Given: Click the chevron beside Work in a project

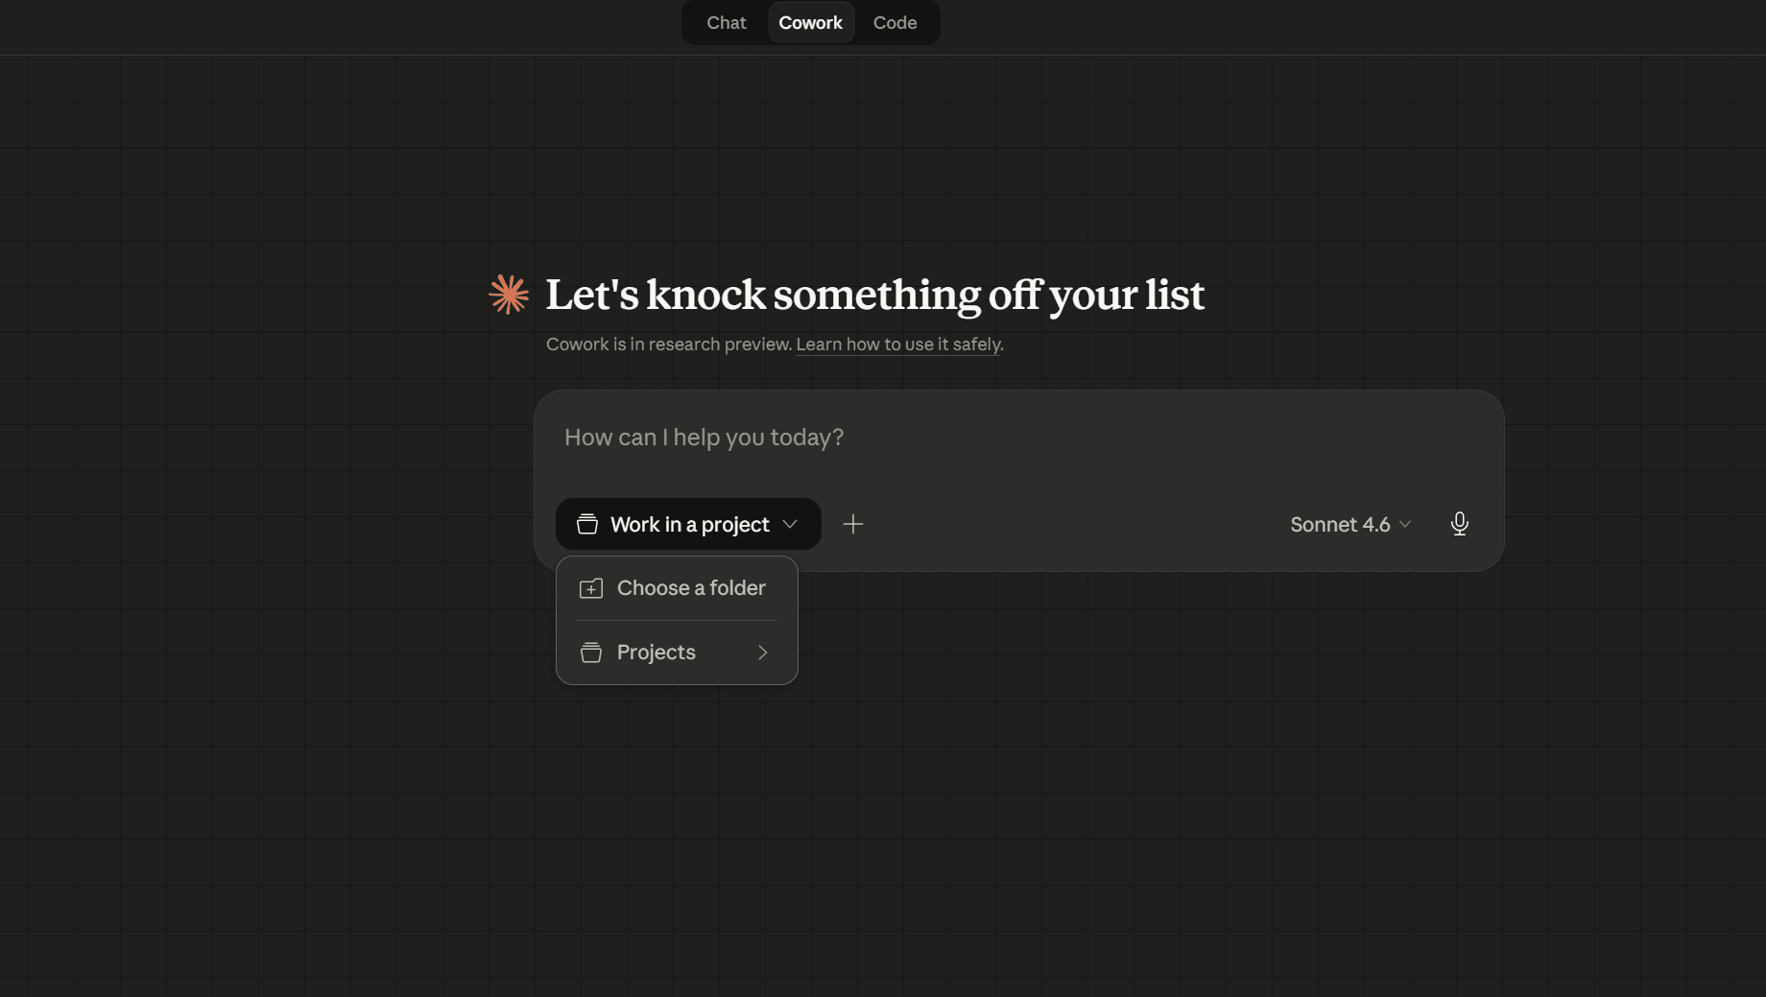Looking at the screenshot, I should (790, 524).
